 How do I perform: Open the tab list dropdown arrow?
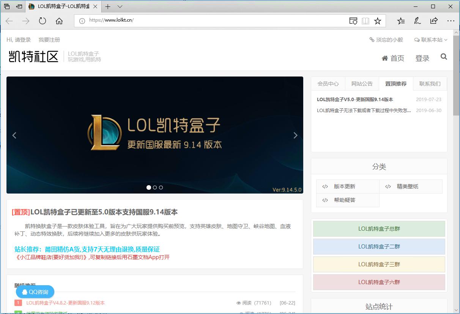[x=120, y=6]
